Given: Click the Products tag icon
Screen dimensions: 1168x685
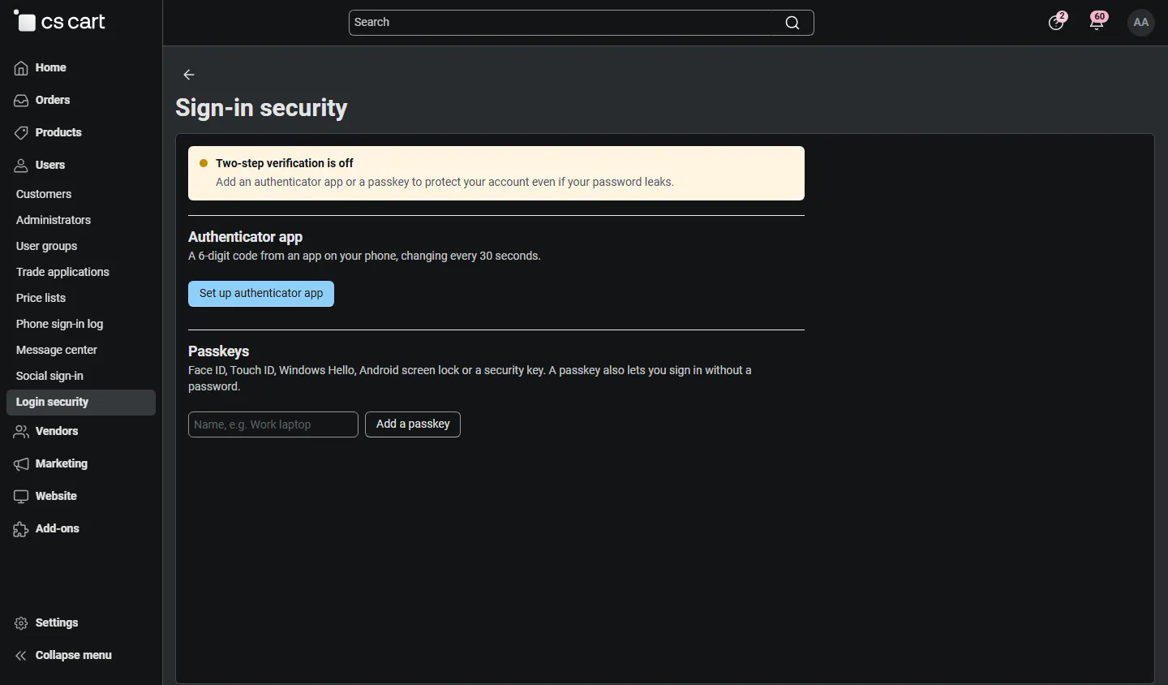Looking at the screenshot, I should pyautogui.click(x=21, y=133).
